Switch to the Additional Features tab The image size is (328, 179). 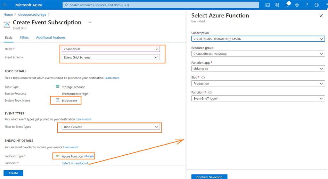pyautogui.click(x=51, y=37)
